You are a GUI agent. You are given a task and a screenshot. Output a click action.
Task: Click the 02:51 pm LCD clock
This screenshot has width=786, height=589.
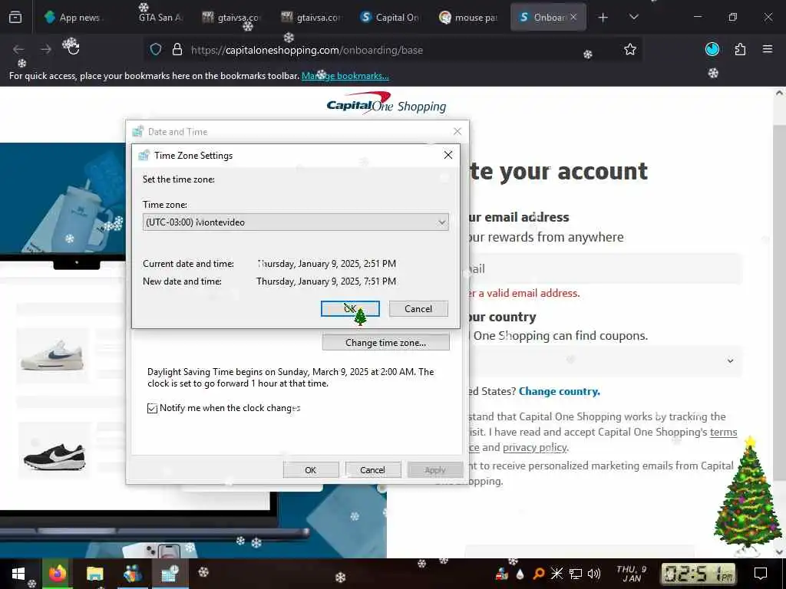[698, 574]
